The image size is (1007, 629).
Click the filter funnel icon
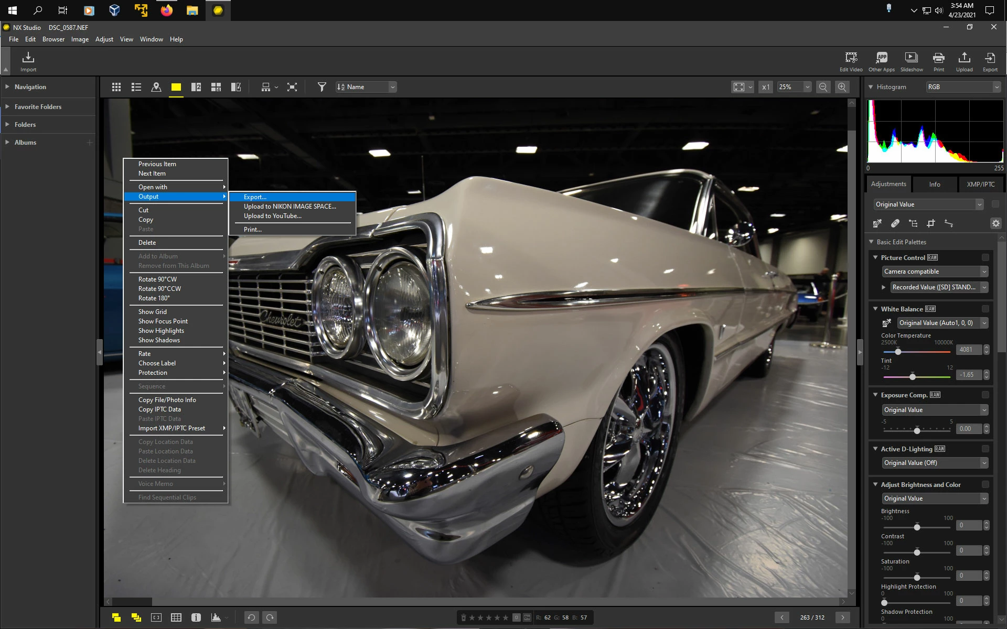322,87
